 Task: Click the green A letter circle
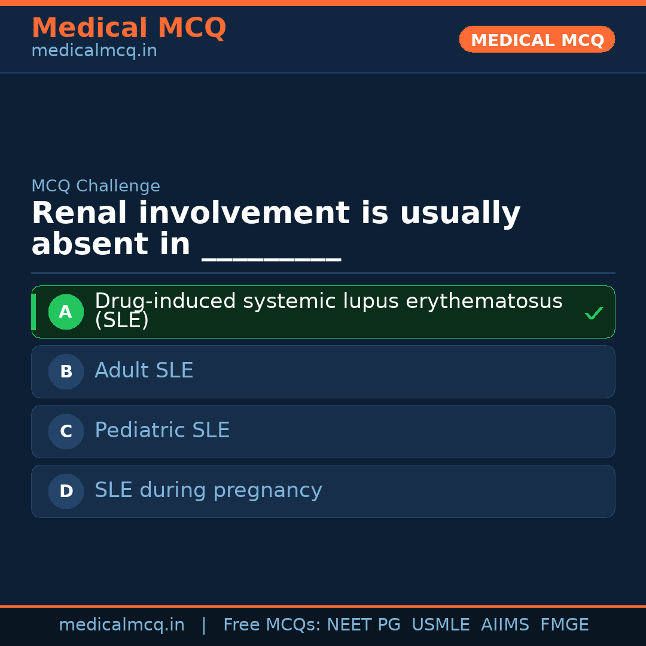[x=66, y=312]
